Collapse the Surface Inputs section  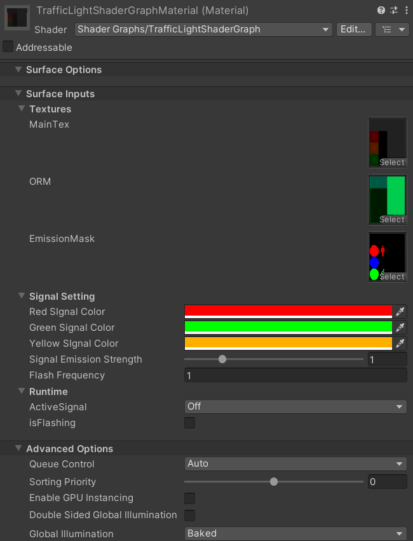pyautogui.click(x=18, y=93)
